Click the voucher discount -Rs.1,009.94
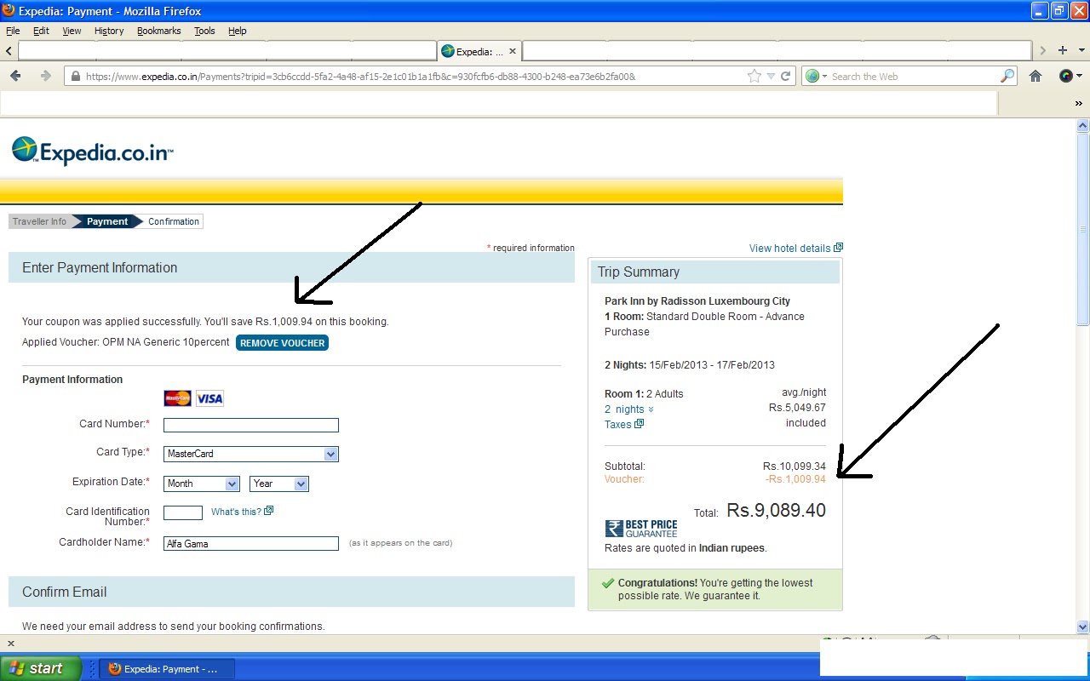Viewport: 1090px width, 681px height. (795, 479)
